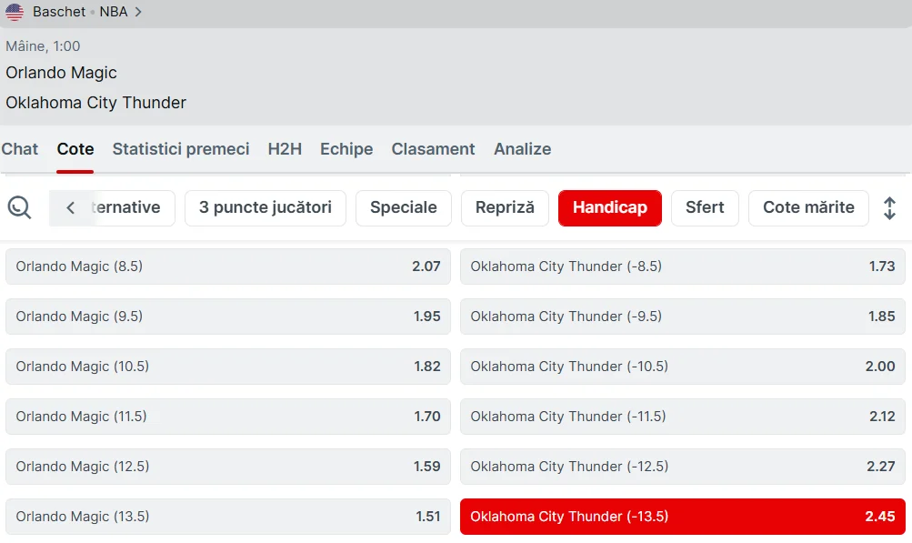Select Oklahoma City Thunder (-10.5) at 2.00

682,367
